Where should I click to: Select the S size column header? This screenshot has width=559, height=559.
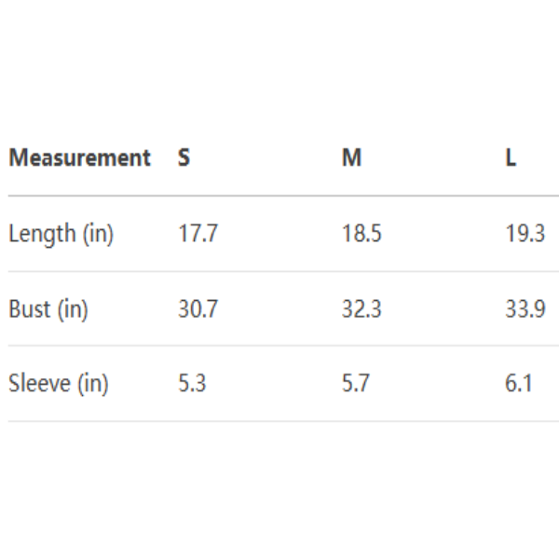184,158
